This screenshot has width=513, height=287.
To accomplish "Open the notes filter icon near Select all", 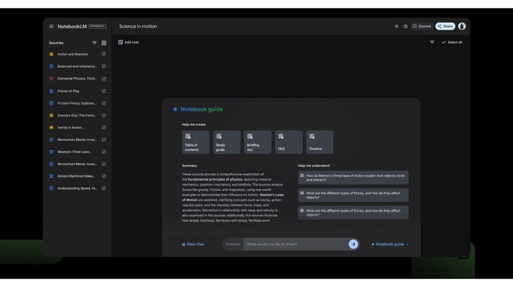I will [432, 42].
